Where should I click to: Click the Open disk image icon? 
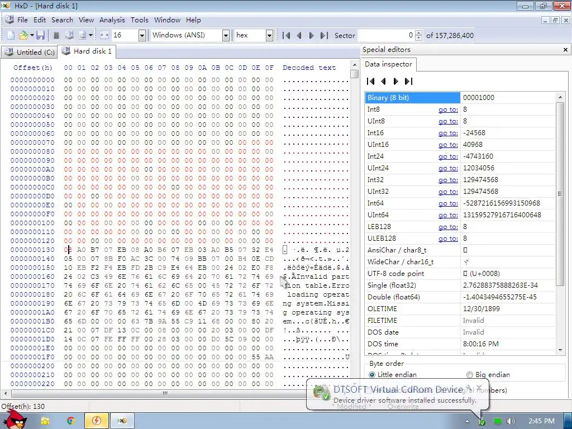pos(83,35)
